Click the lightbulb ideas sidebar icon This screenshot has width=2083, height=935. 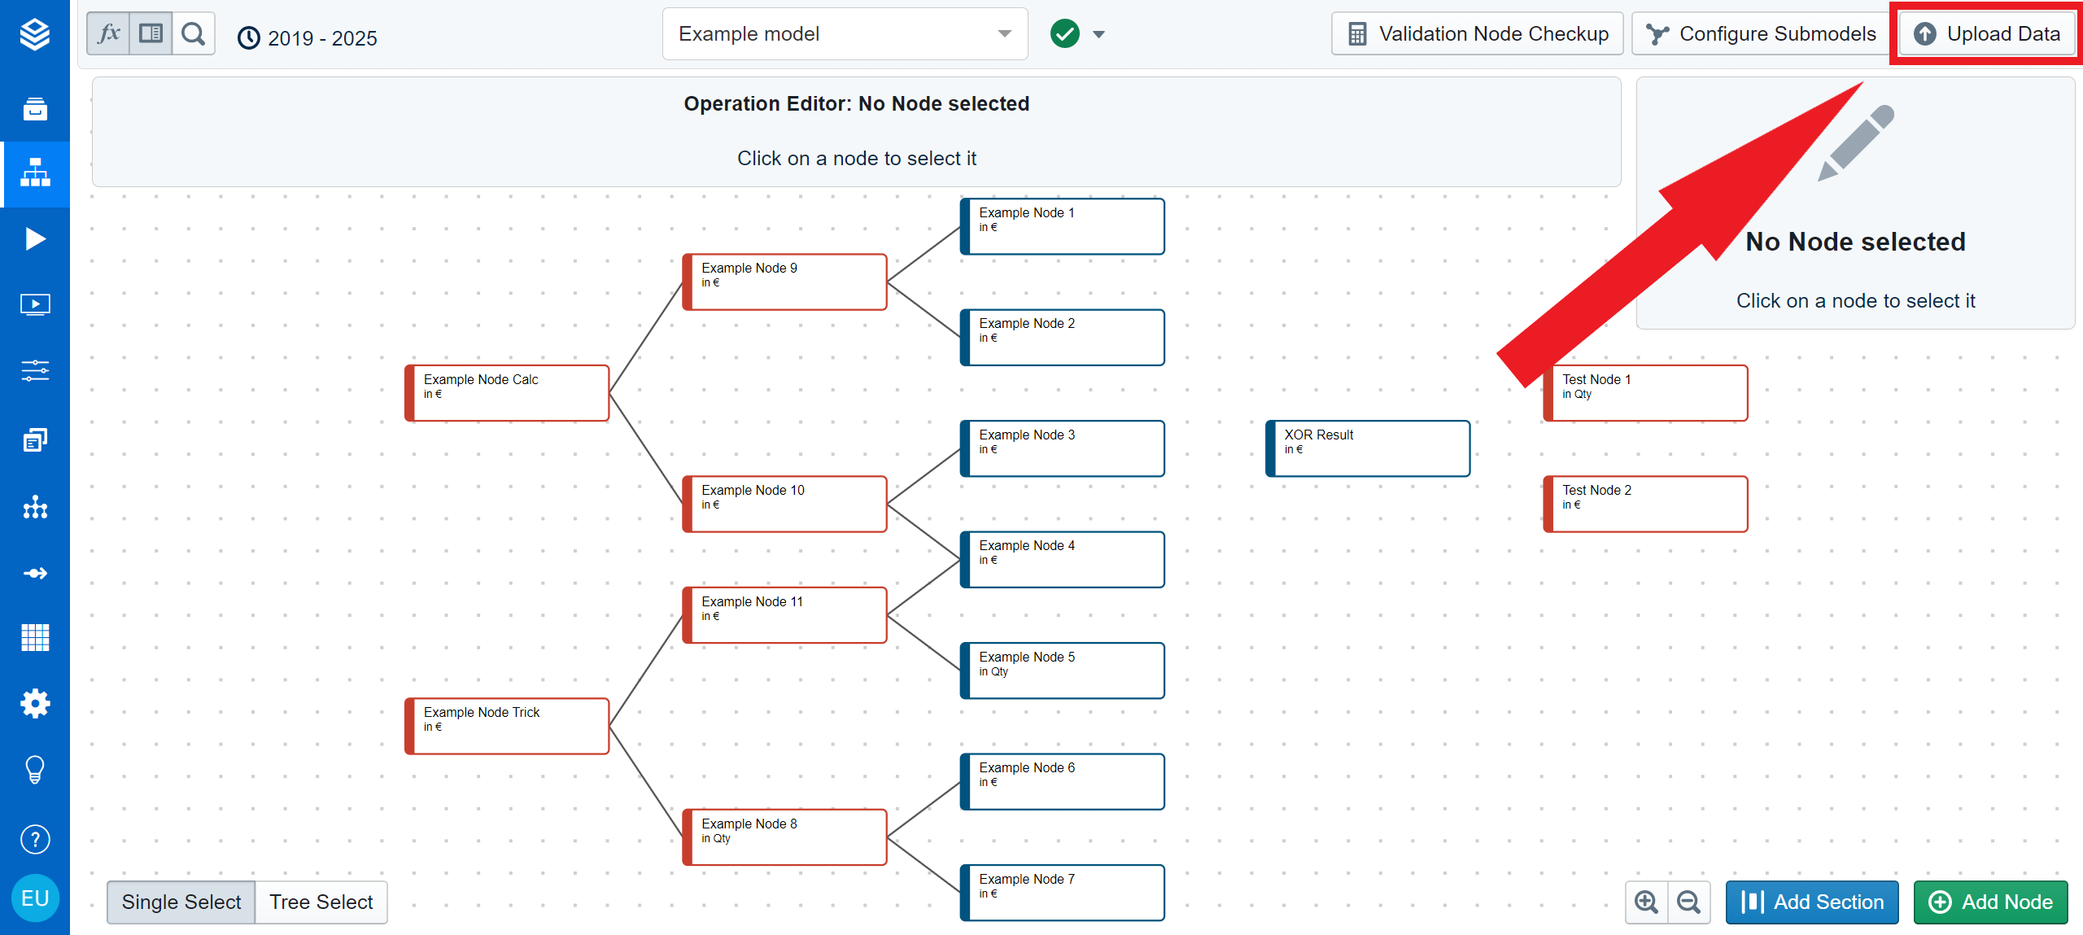click(x=35, y=769)
